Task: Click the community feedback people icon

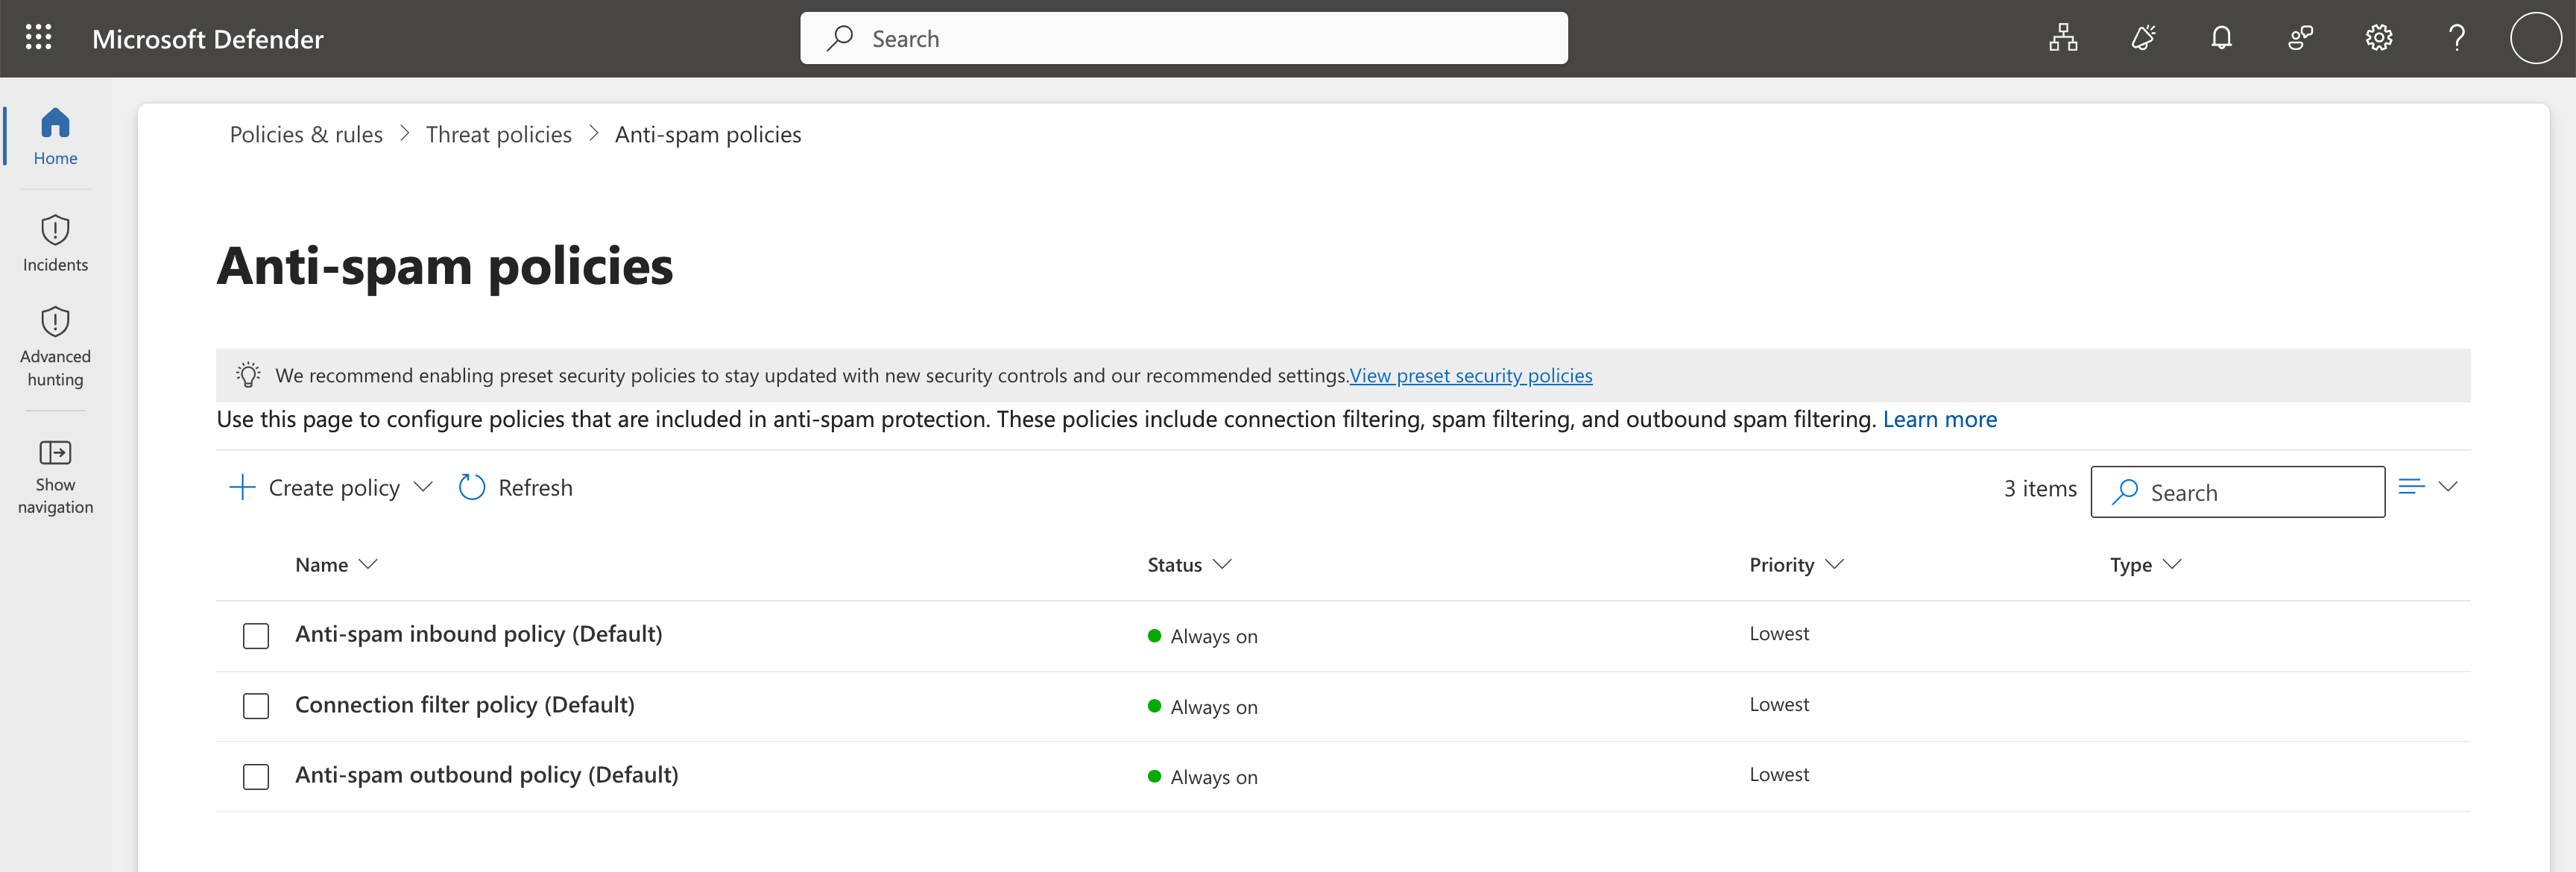Action: pos(2300,38)
